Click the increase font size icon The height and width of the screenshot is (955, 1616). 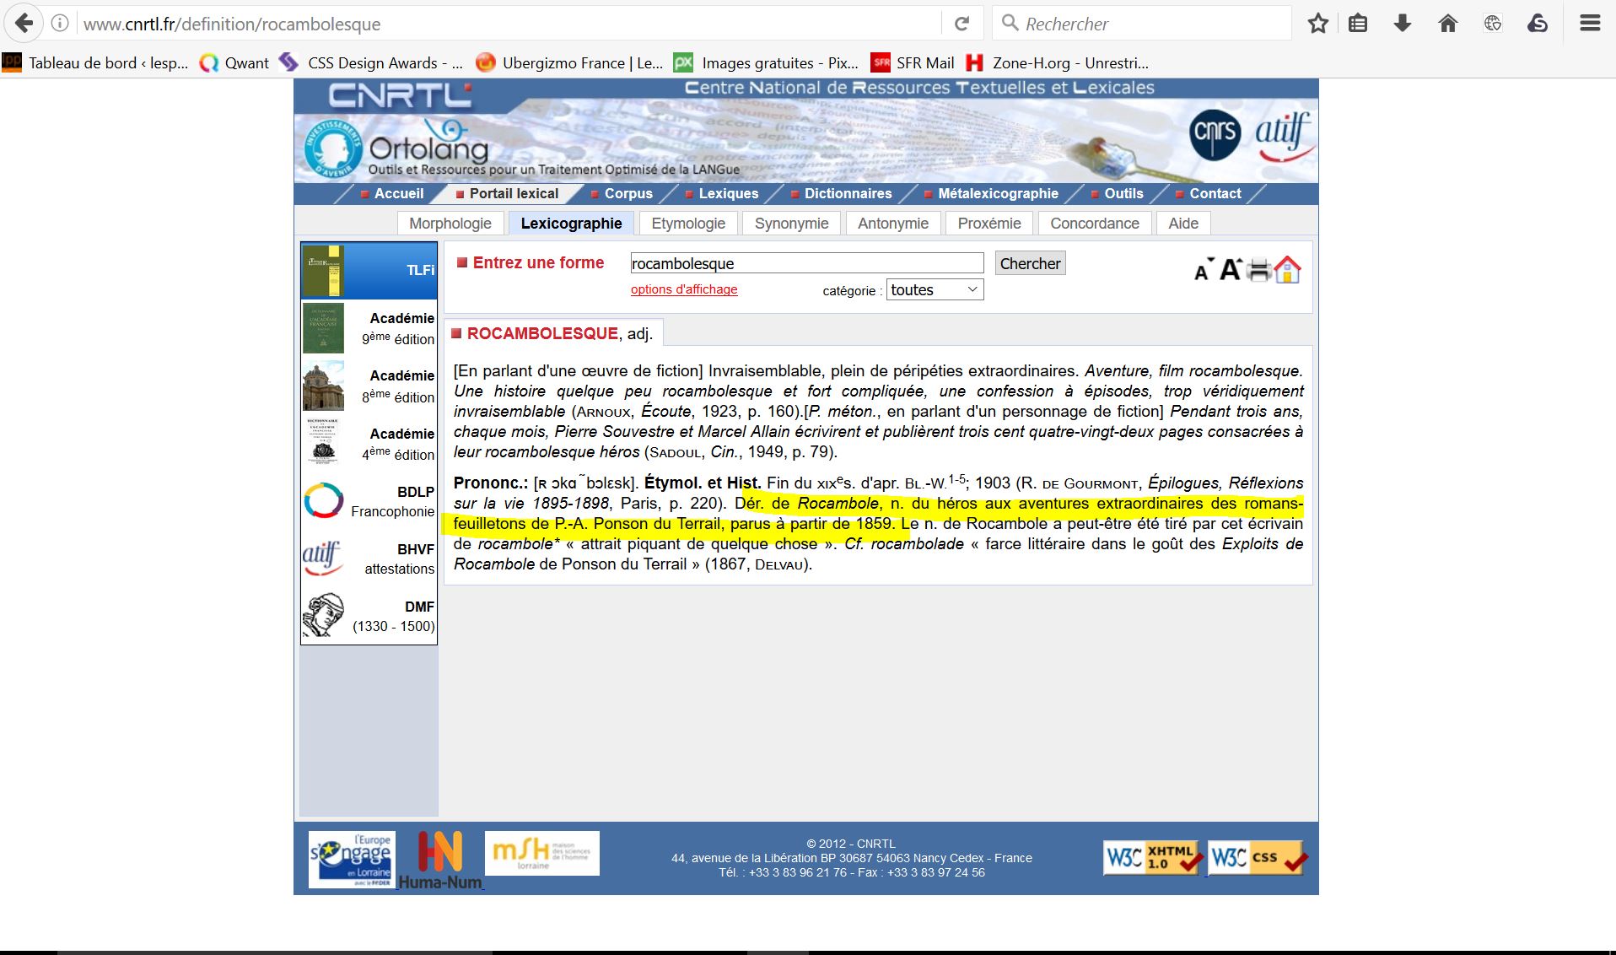click(1231, 270)
